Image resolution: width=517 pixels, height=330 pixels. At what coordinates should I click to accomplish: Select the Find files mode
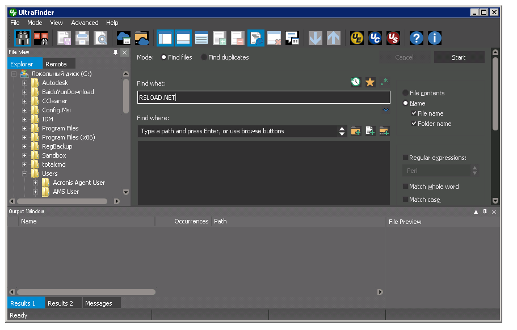(176, 57)
